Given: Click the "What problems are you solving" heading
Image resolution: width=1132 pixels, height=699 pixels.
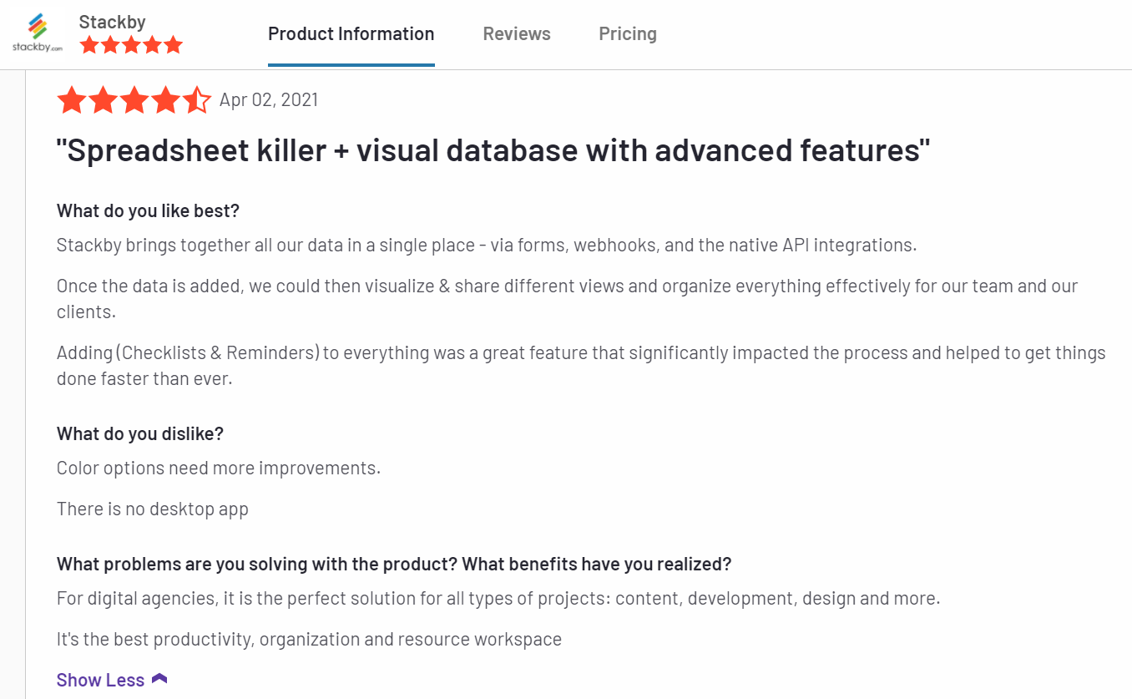Looking at the screenshot, I should pos(394,565).
